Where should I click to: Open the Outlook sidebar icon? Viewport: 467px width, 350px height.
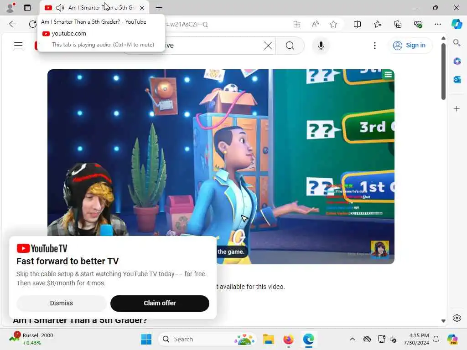(457, 79)
